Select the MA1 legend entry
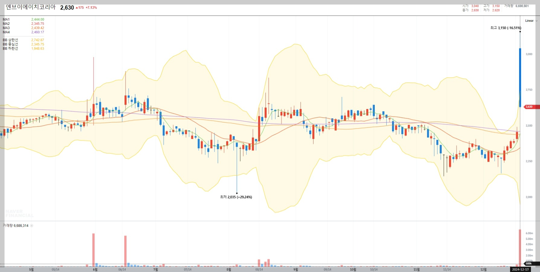Image resolution: width=540 pixels, height=272 pixels. coord(23,19)
